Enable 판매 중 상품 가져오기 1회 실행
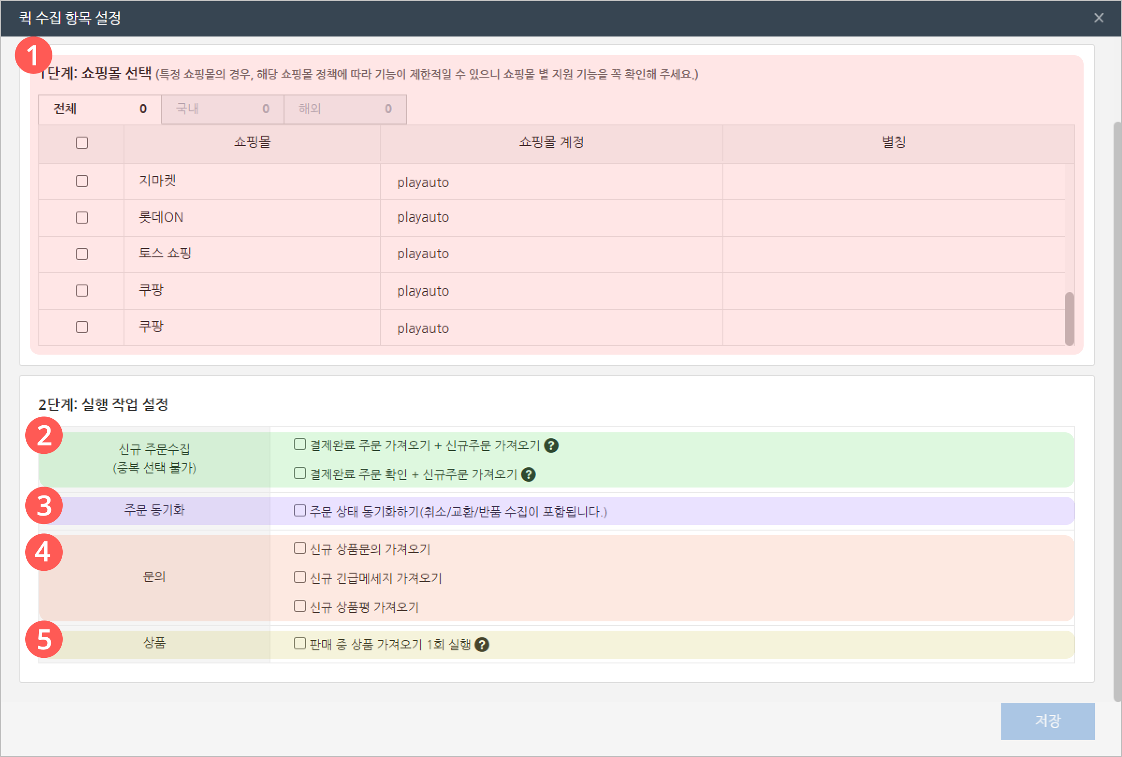This screenshot has height=757, width=1122. tap(300, 644)
